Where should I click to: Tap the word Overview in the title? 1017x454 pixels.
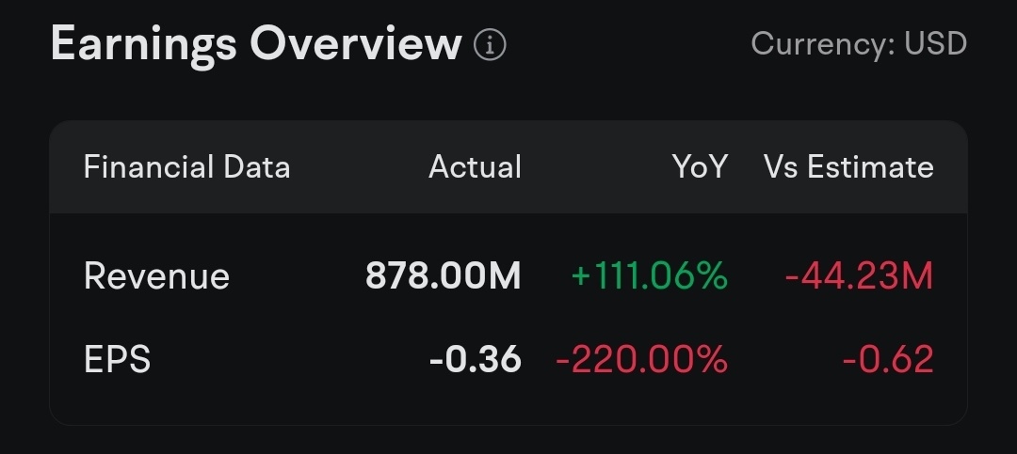(356, 44)
